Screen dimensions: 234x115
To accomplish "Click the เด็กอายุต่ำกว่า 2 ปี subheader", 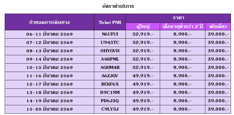I will pyautogui.click(x=183, y=27).
